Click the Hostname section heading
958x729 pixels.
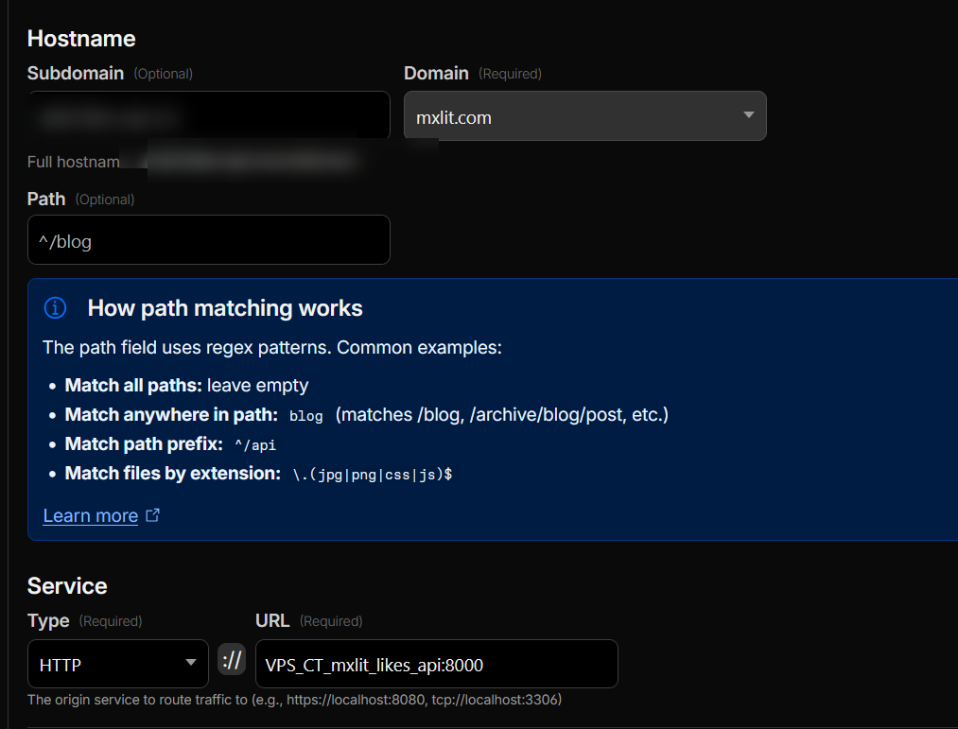[81, 39]
